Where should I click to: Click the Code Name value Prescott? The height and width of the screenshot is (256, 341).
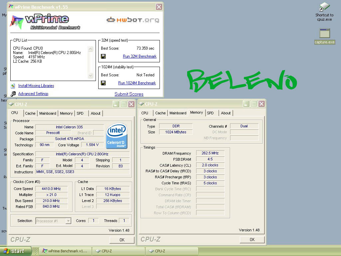click(53, 133)
